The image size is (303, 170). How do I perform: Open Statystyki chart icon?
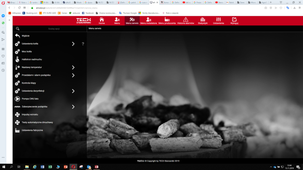pyautogui.click(x=203, y=20)
